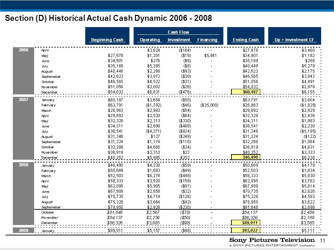
Task: Select operating value $5,285
Action: click(153, 66)
